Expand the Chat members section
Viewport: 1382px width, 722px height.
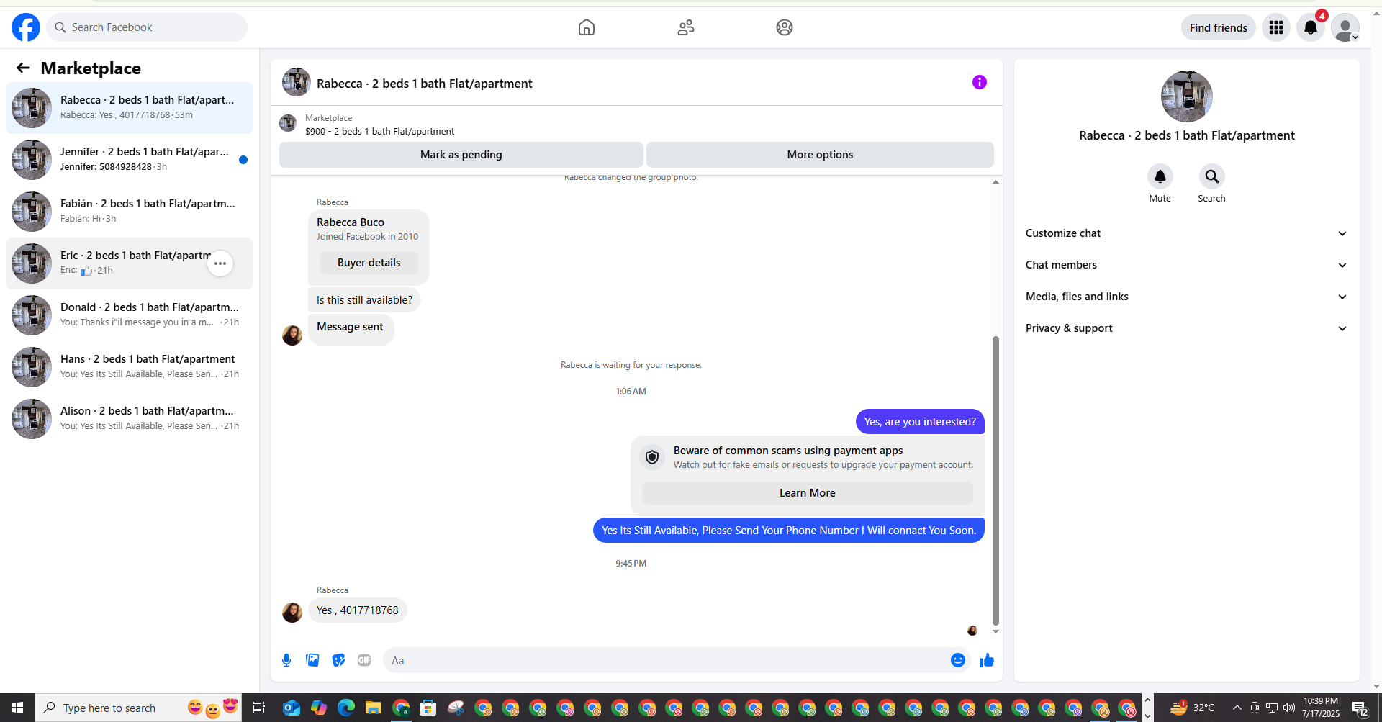tap(1187, 265)
